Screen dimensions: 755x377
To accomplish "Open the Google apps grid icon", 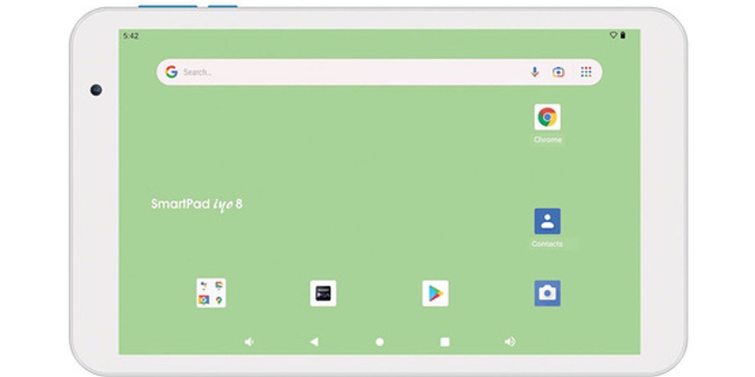I will tap(586, 72).
